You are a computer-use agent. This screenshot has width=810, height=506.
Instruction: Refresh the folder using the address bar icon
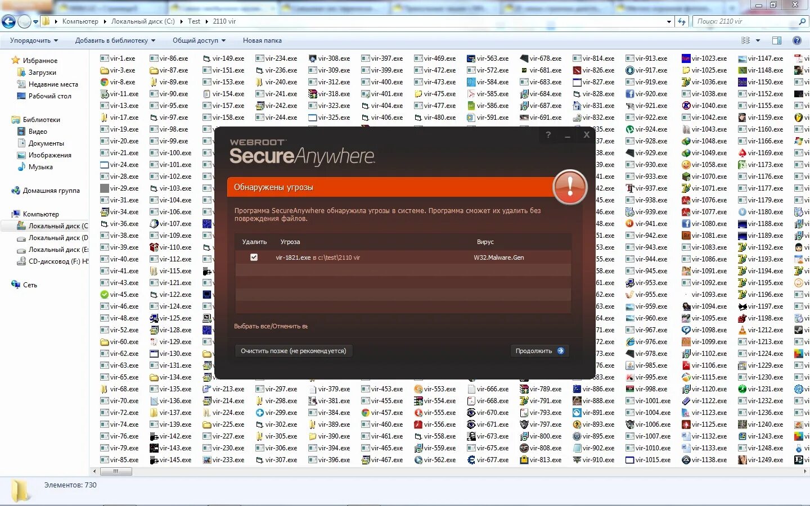click(x=682, y=21)
